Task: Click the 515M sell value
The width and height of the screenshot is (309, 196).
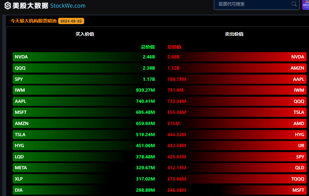Action: [x=173, y=123]
